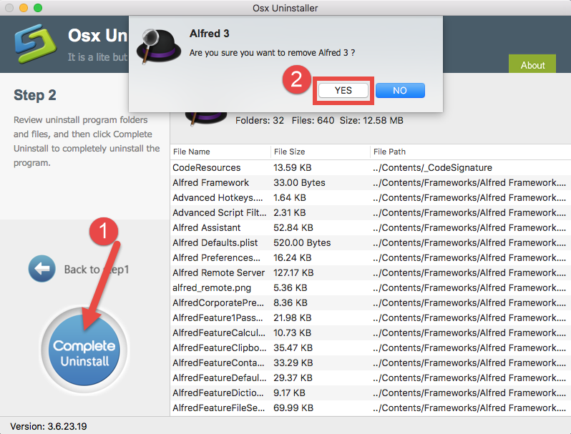This screenshot has width=571, height=434.
Task: Select the Alfred Preferences... row
Action: [x=371, y=258]
